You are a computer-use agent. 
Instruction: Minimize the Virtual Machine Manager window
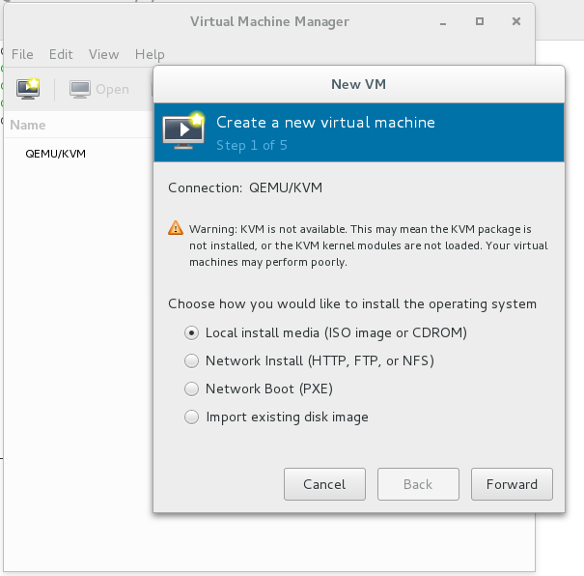coord(443,22)
